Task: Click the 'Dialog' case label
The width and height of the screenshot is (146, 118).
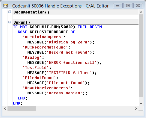Action: pyautogui.click(x=32, y=58)
